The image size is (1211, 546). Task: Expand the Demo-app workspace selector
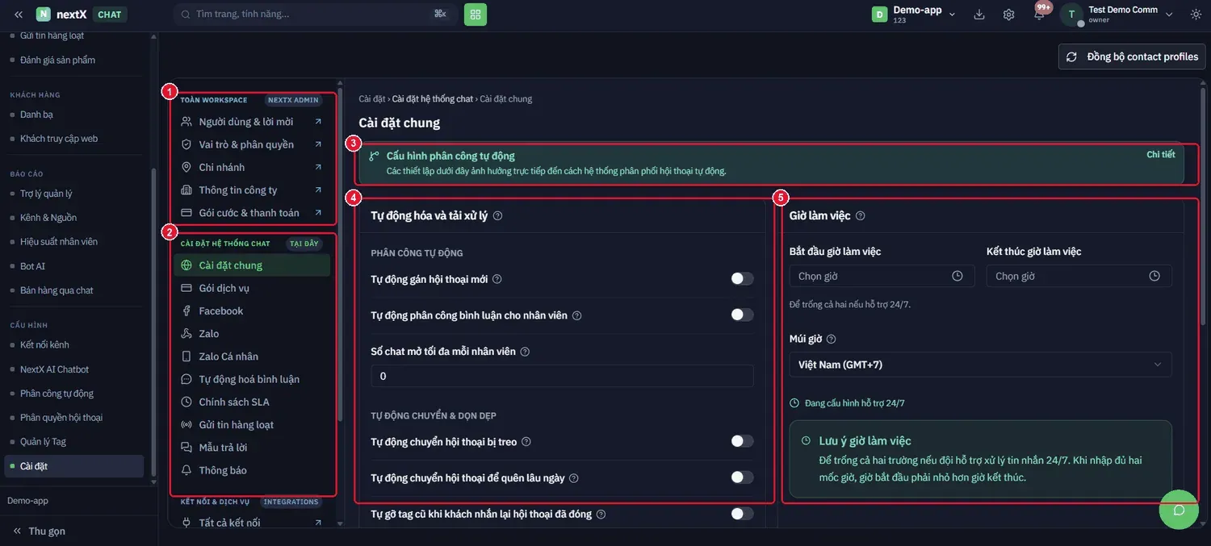click(914, 14)
